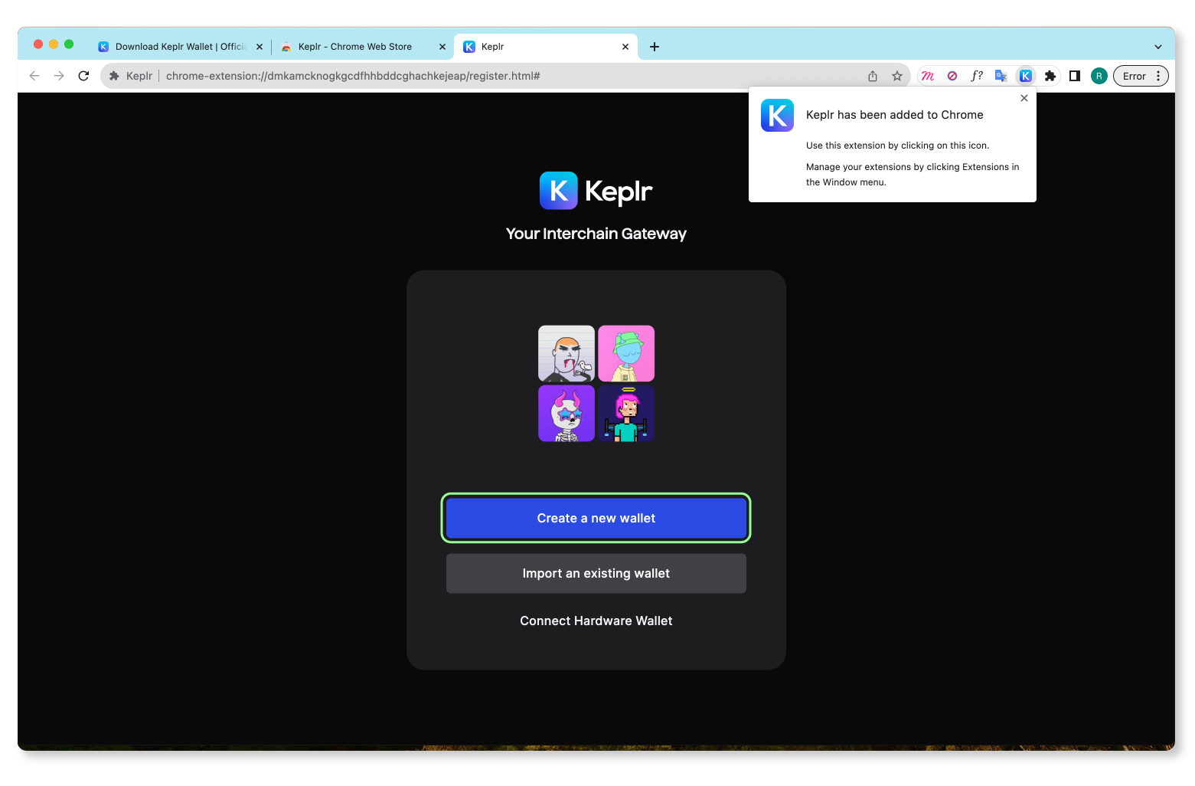Expand the tab search dropdown arrow
The width and height of the screenshot is (1195, 786).
1158,47
